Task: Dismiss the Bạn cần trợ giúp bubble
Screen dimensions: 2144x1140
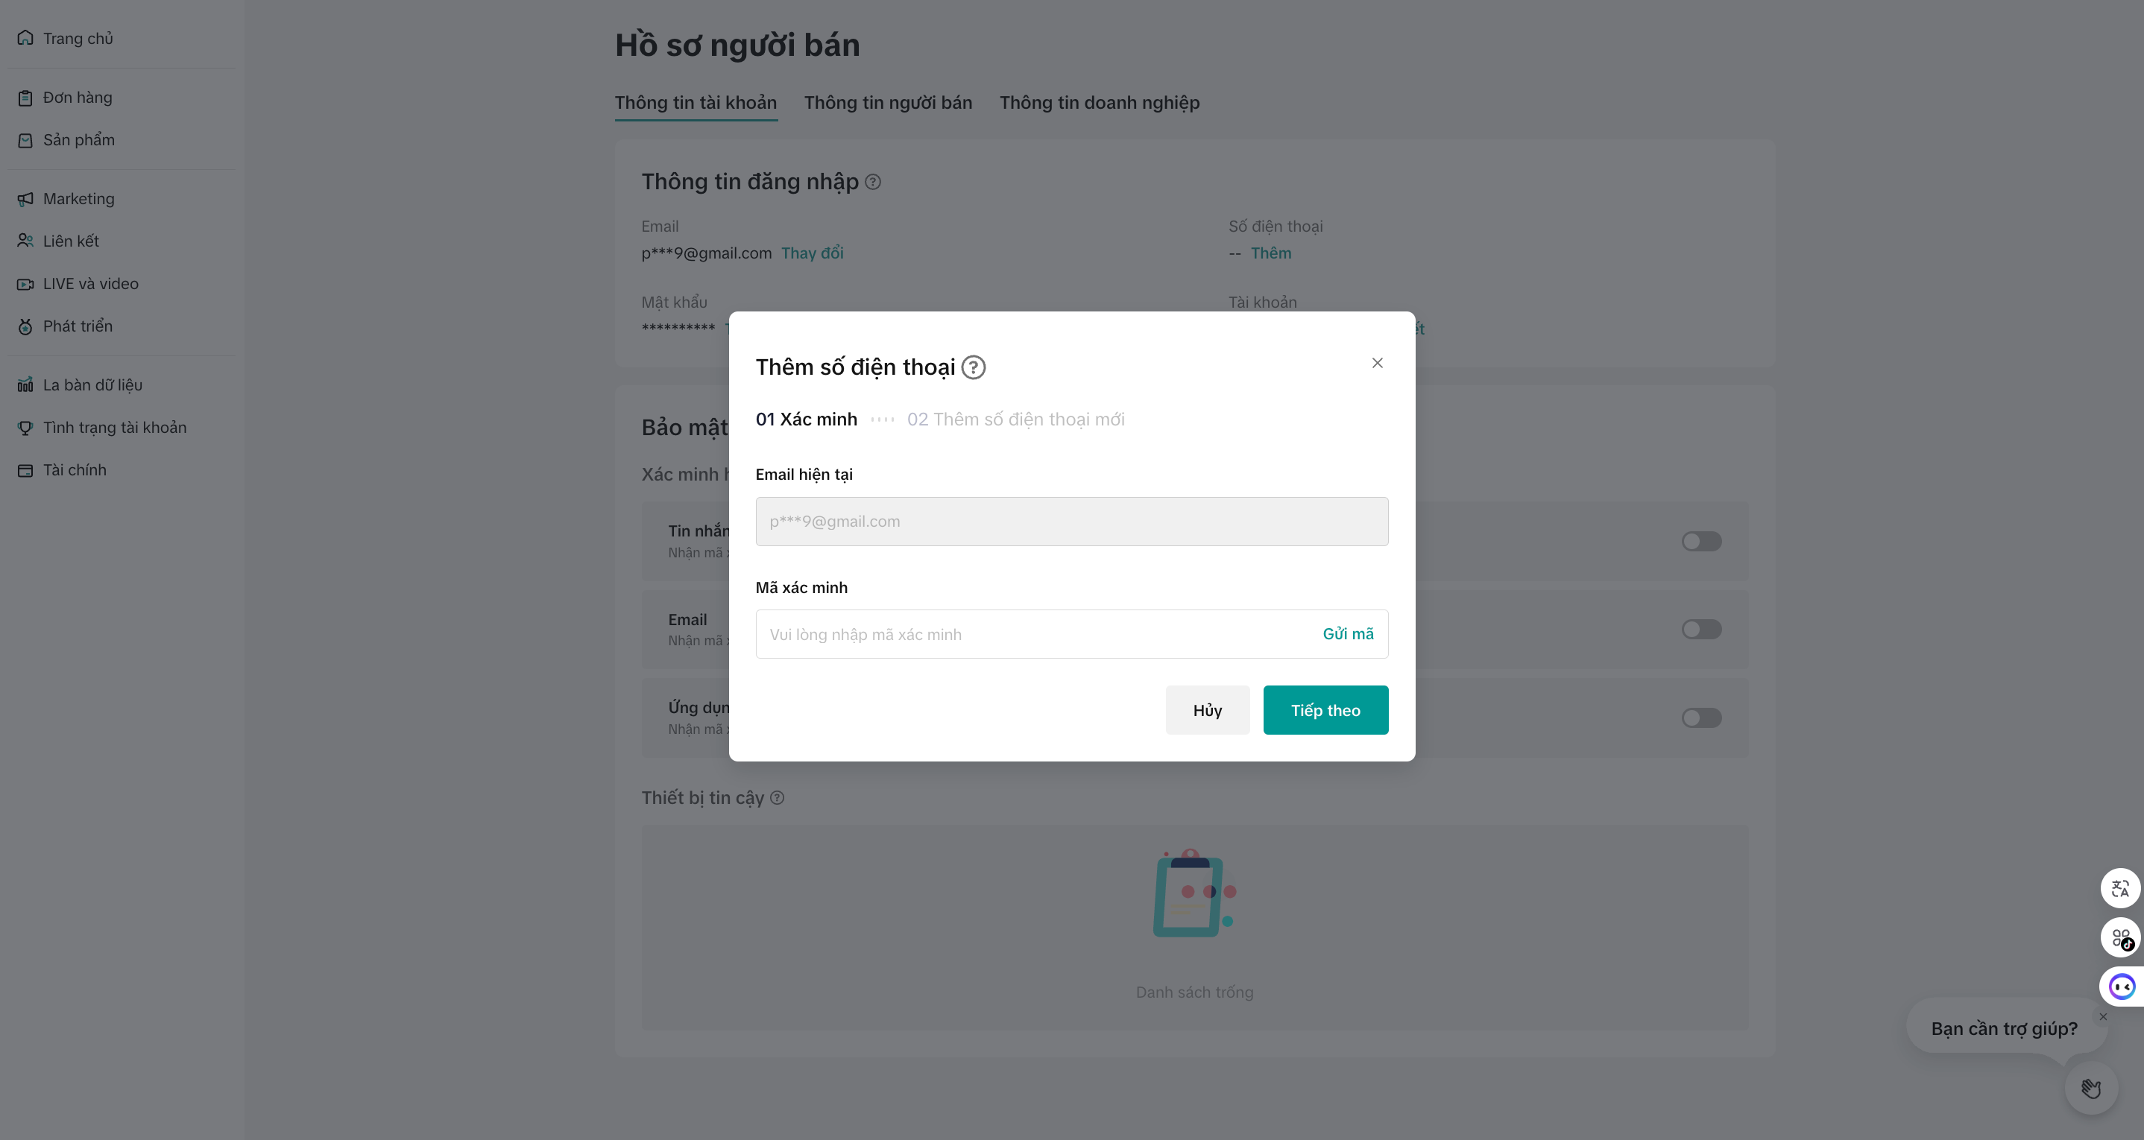Action: point(2103,1017)
